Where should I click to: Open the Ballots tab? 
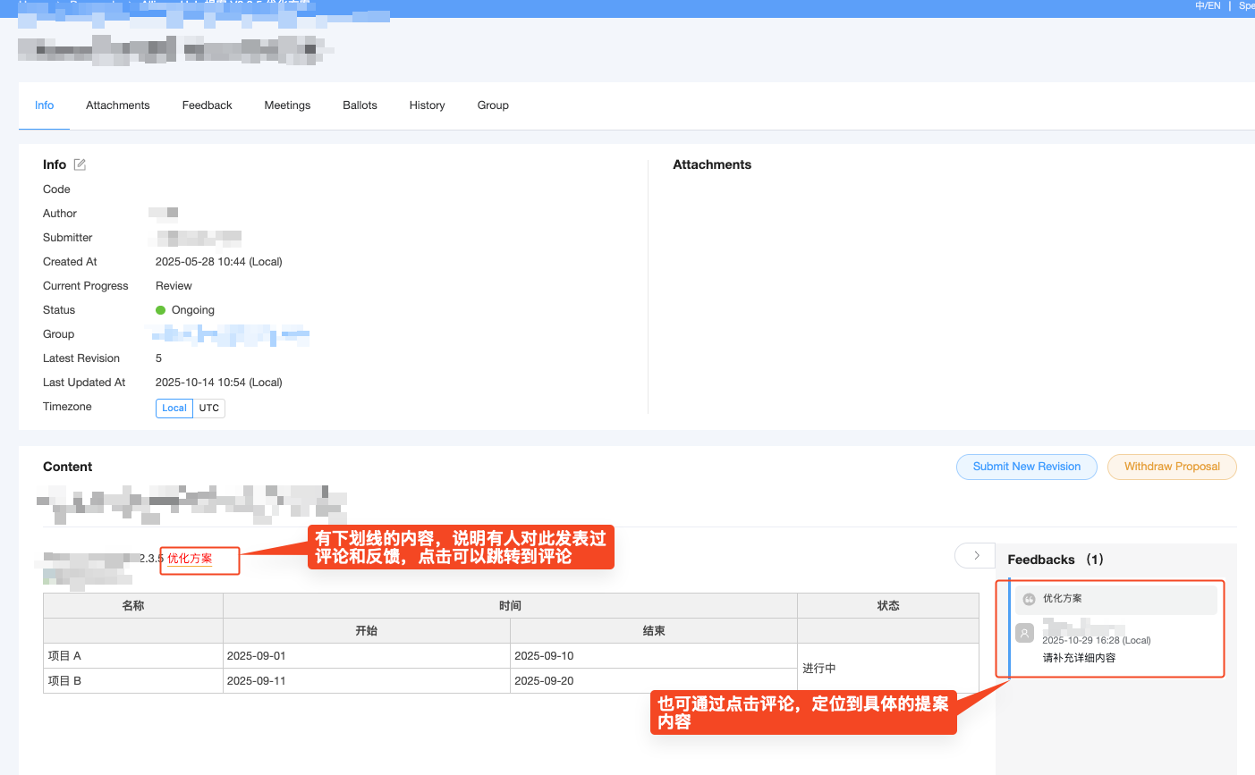pyautogui.click(x=360, y=105)
